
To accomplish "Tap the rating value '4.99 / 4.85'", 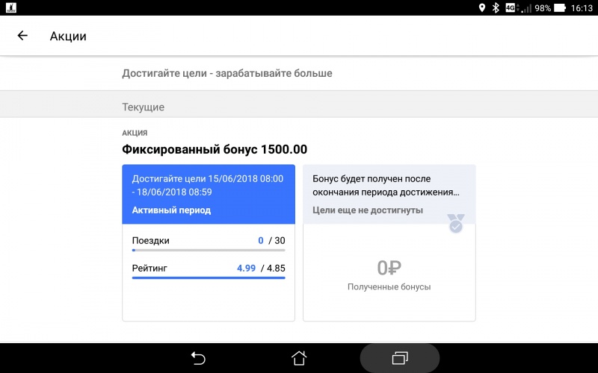I will tap(261, 268).
